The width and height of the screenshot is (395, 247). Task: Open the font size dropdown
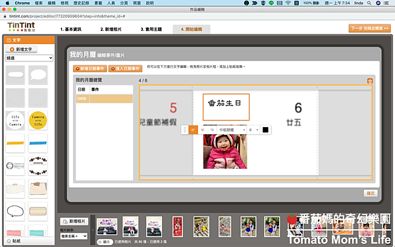pos(253,130)
